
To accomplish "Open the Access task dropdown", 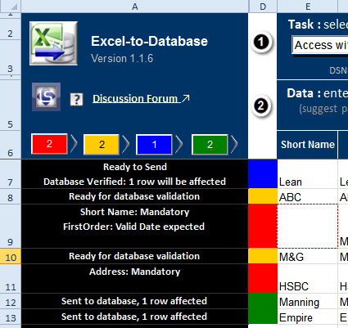I will pos(319,45).
